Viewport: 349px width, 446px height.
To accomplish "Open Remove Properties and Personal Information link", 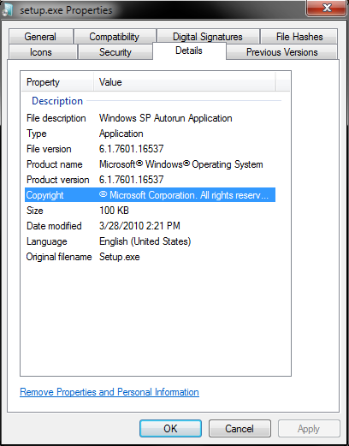I will point(109,392).
